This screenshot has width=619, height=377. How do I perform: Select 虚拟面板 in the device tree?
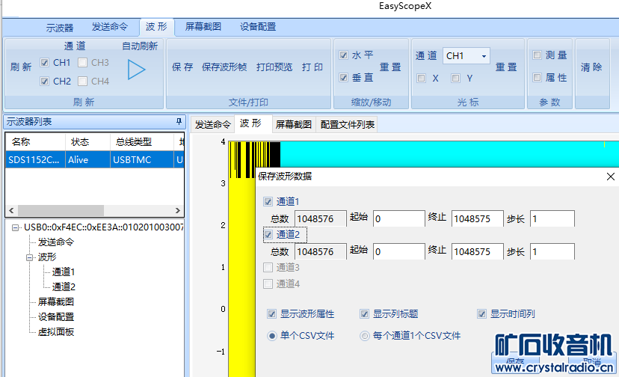[x=55, y=332]
